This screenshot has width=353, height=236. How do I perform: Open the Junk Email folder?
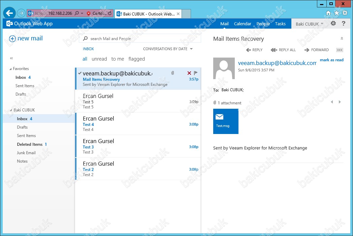26,153
